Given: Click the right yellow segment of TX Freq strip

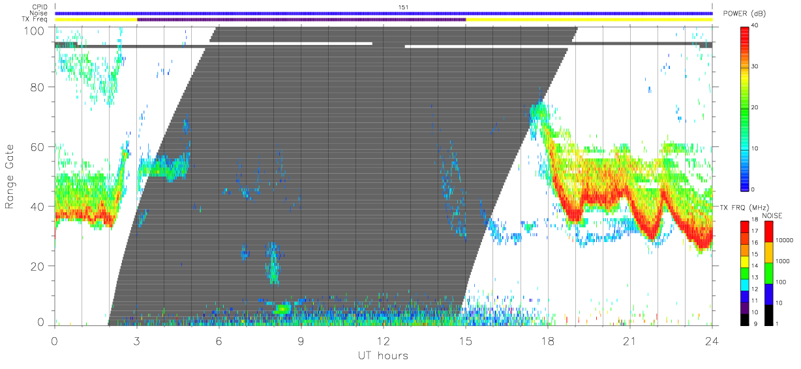Looking at the screenshot, I should click(x=589, y=20).
